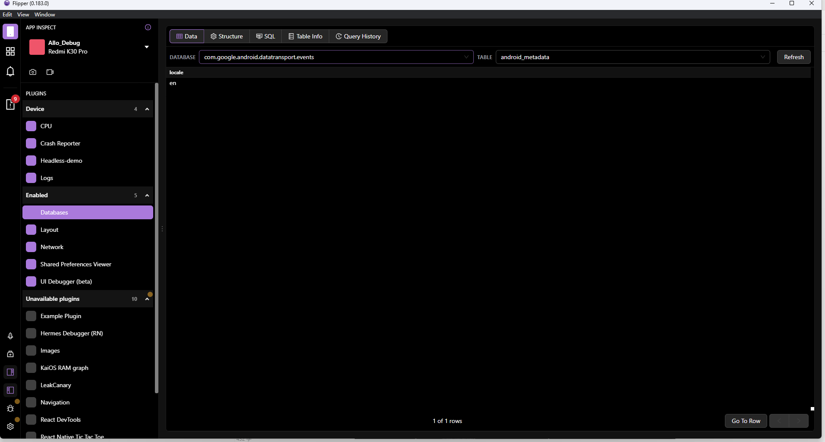Open the Crash Reporter plugin
This screenshot has width=825, height=442.
pos(88,143)
